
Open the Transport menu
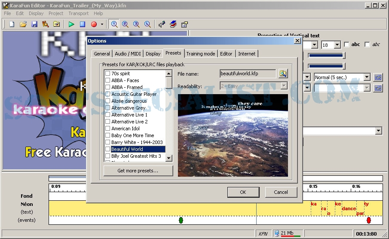[x=79, y=13]
